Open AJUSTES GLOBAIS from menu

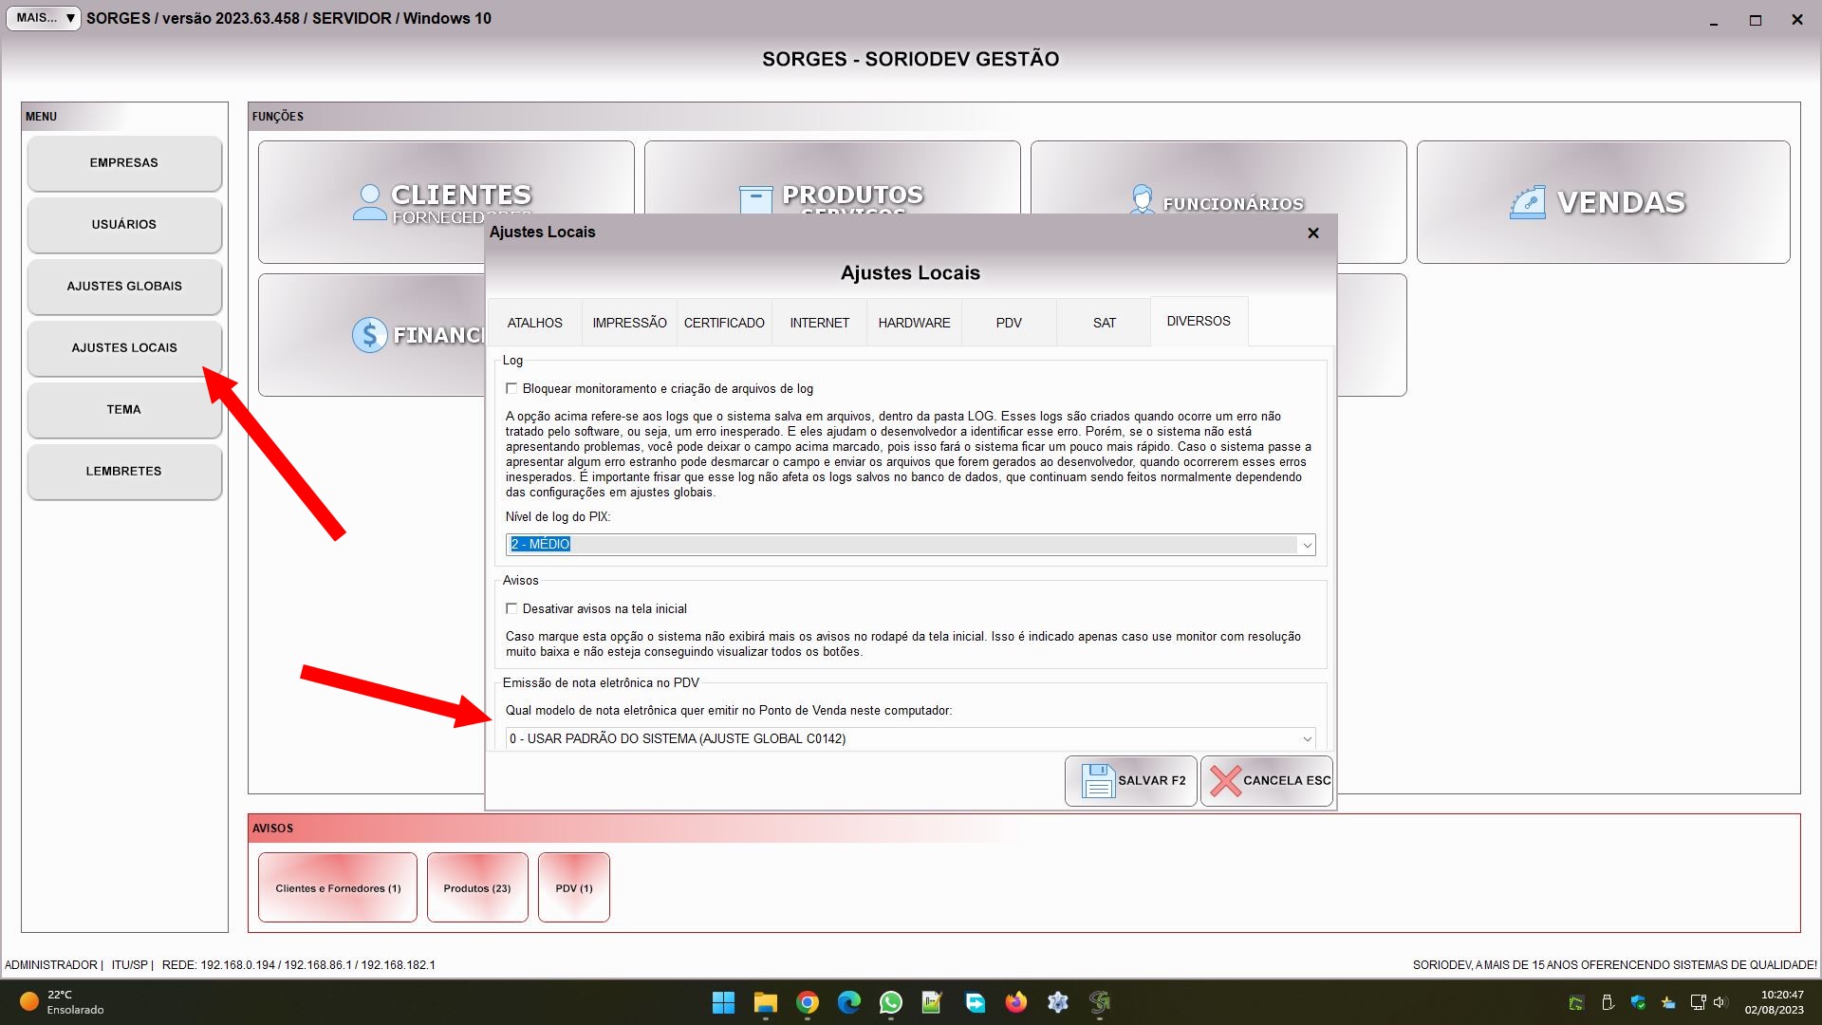124,287
